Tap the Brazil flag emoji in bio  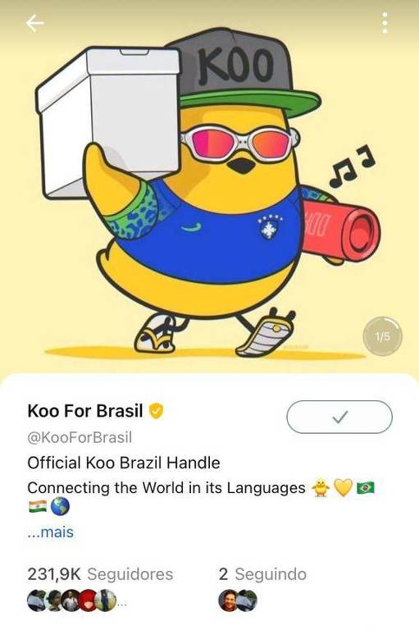click(x=366, y=488)
